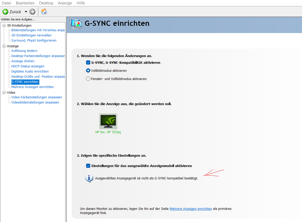Image resolution: width=302 pixels, height=222 pixels.
Task: Open the Hilfe menu
Action: coord(81,3)
